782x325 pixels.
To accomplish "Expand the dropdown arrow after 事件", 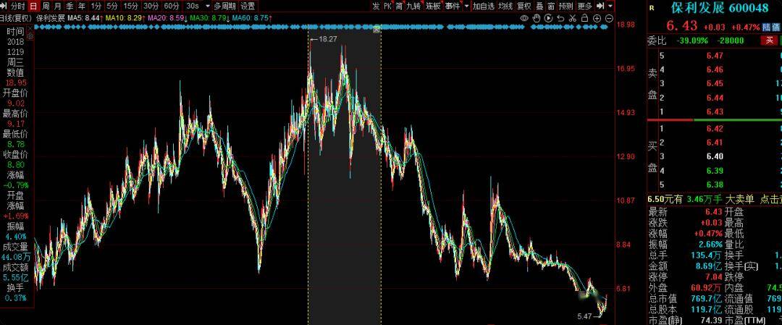I will click(x=466, y=6).
